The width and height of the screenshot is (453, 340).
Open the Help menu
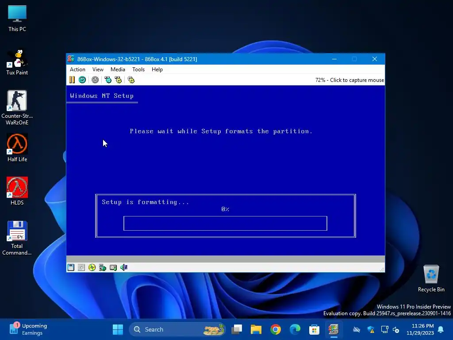pyautogui.click(x=157, y=70)
